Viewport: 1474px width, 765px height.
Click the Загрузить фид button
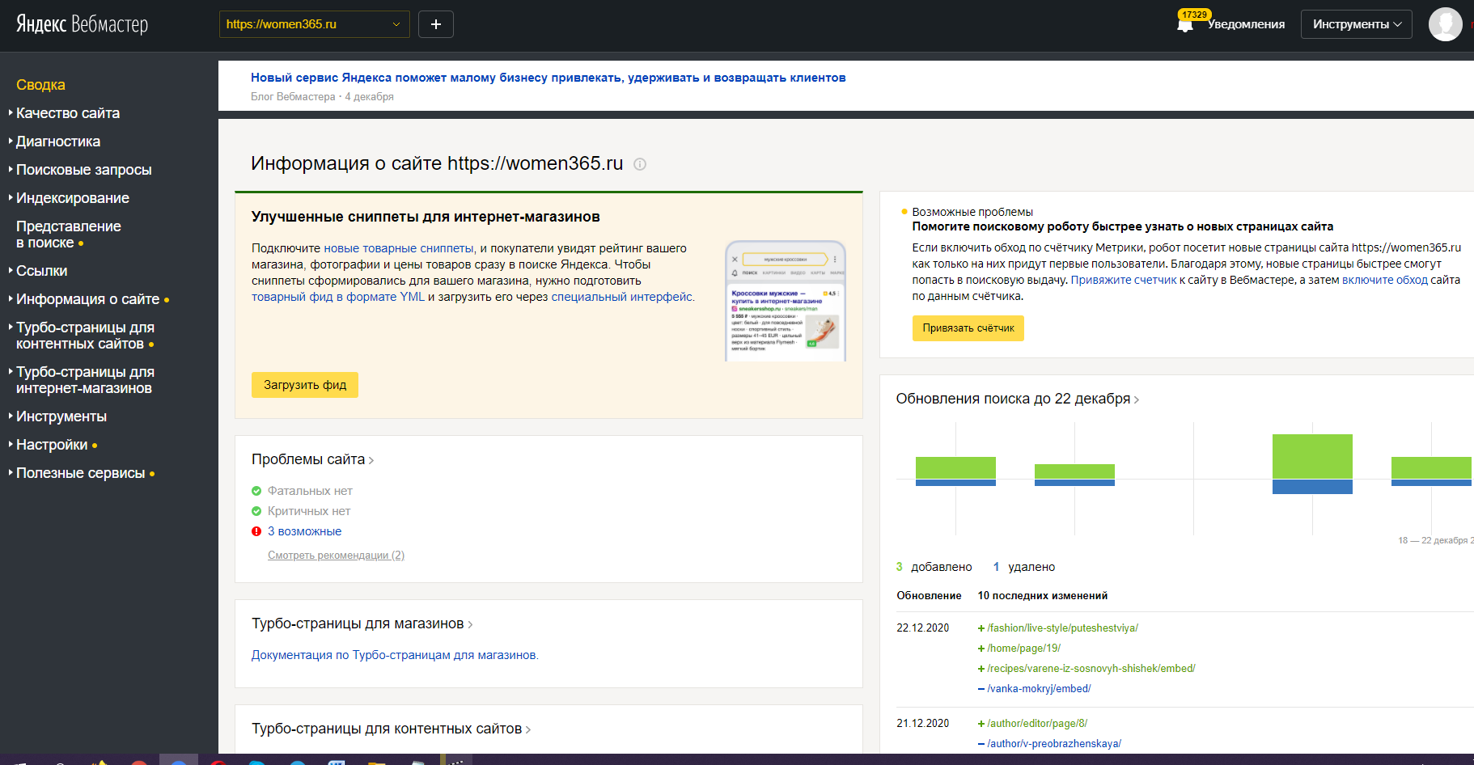tap(305, 385)
